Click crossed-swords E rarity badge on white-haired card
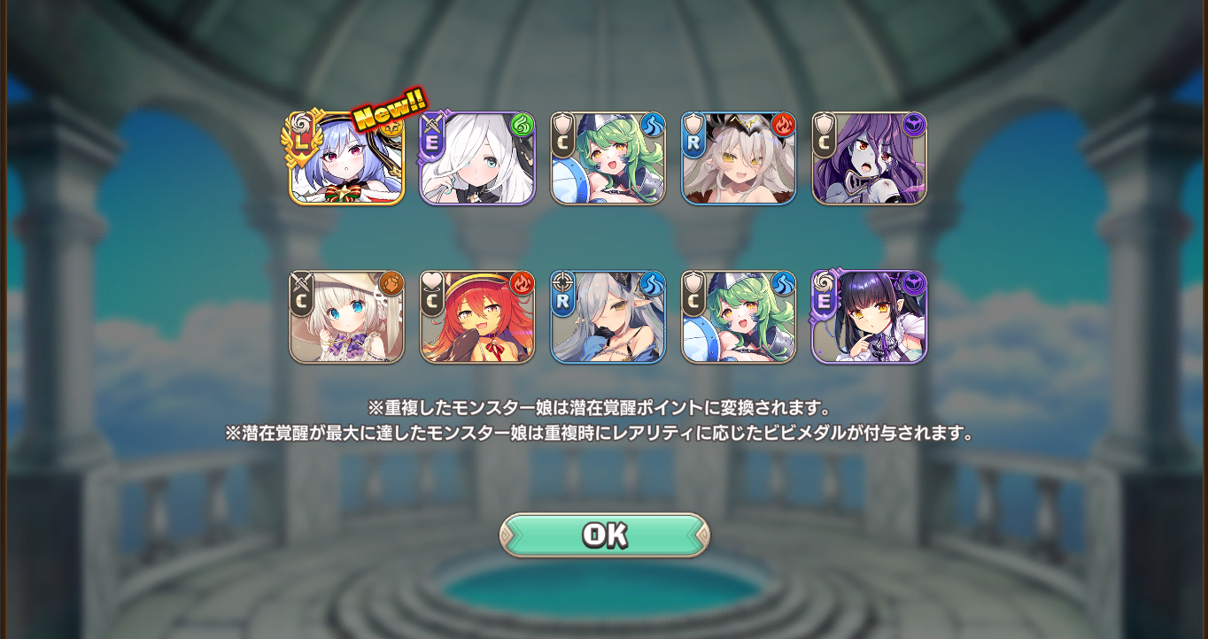 click(x=431, y=135)
